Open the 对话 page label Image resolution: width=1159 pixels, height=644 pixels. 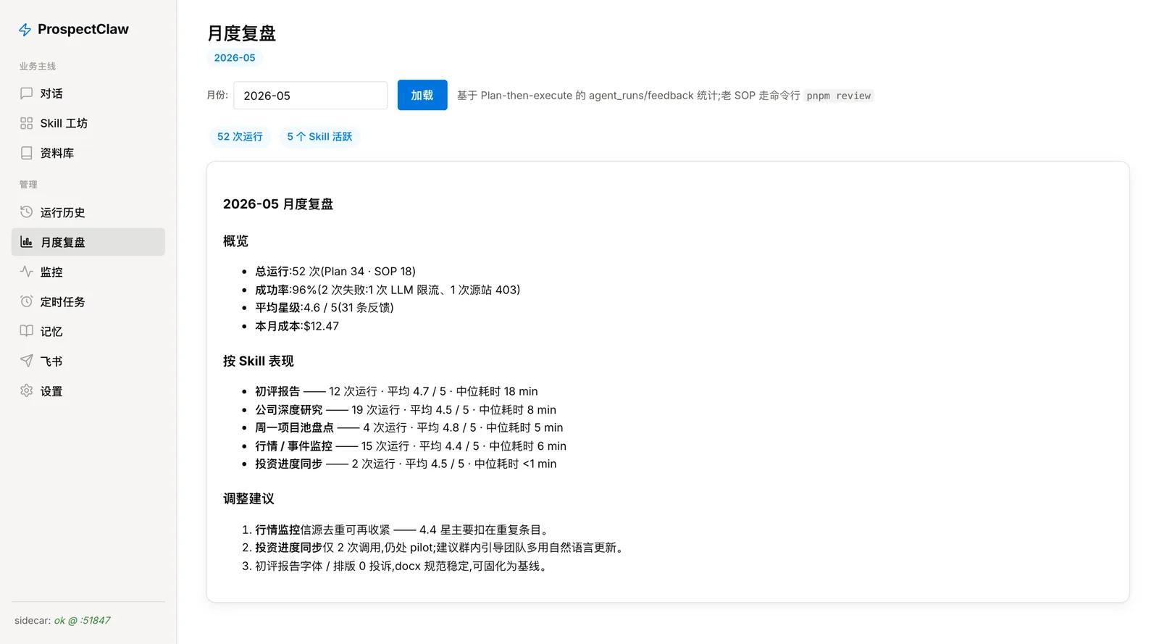pyautogui.click(x=51, y=93)
